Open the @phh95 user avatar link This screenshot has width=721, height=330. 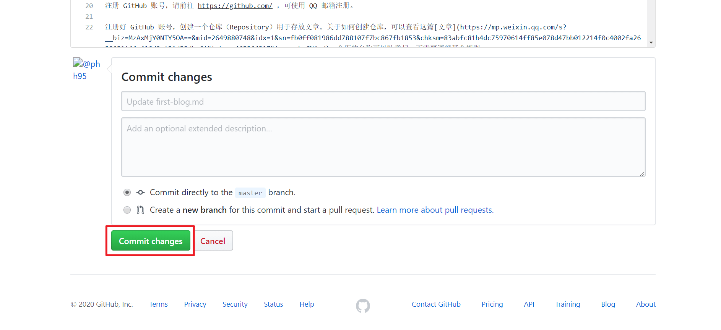pos(86,70)
